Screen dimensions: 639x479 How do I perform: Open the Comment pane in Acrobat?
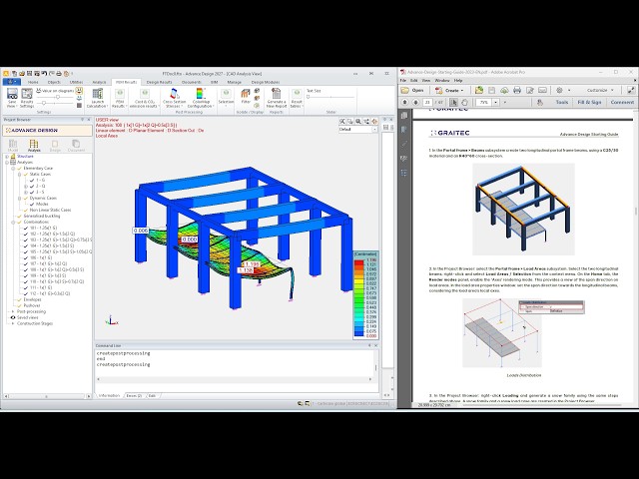coord(622,102)
